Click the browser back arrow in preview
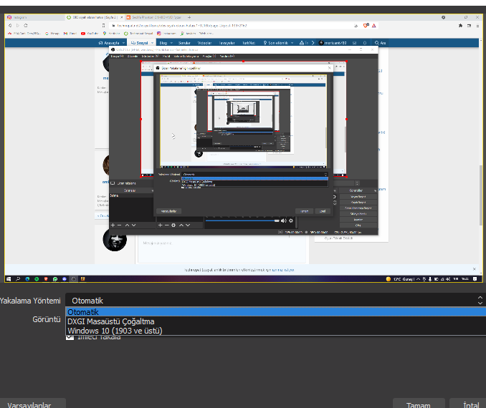The image size is (486, 408). [10, 26]
